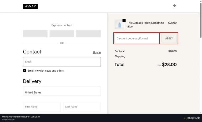Click the Last name field
Screen dimensions: 202x122
coord(82,107)
